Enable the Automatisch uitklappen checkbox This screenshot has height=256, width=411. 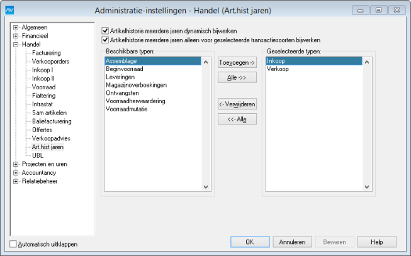pos(13,244)
